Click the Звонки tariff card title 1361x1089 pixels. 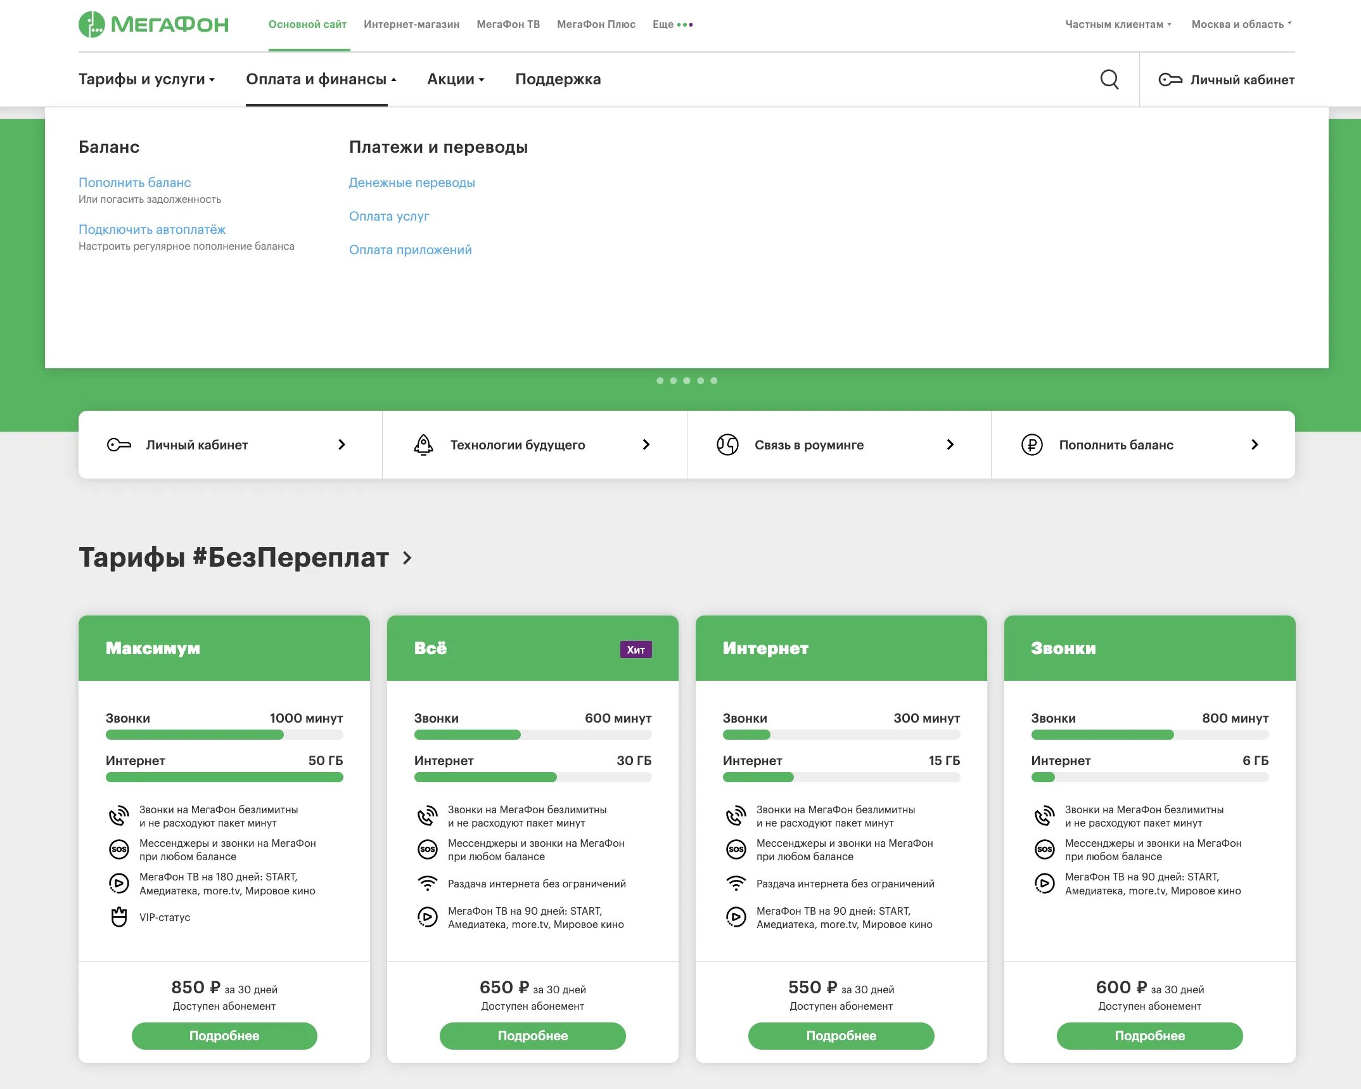(1063, 648)
